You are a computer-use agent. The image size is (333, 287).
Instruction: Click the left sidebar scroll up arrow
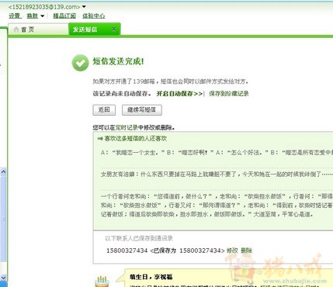click(3, 171)
